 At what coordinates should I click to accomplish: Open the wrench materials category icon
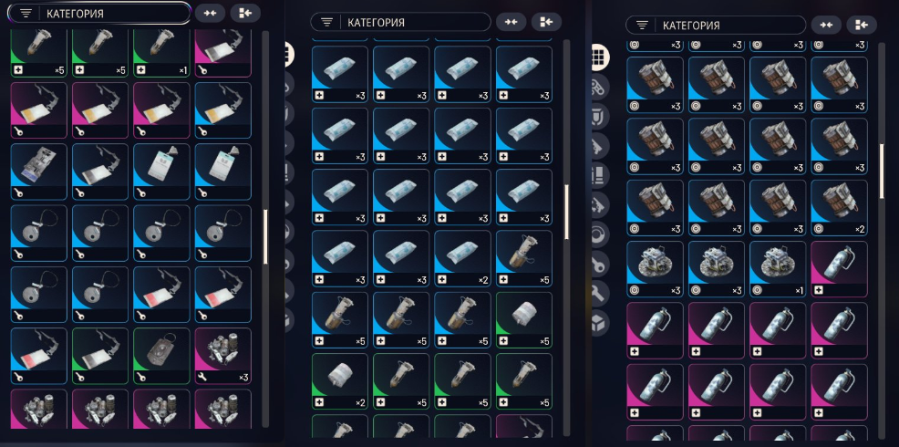600,293
